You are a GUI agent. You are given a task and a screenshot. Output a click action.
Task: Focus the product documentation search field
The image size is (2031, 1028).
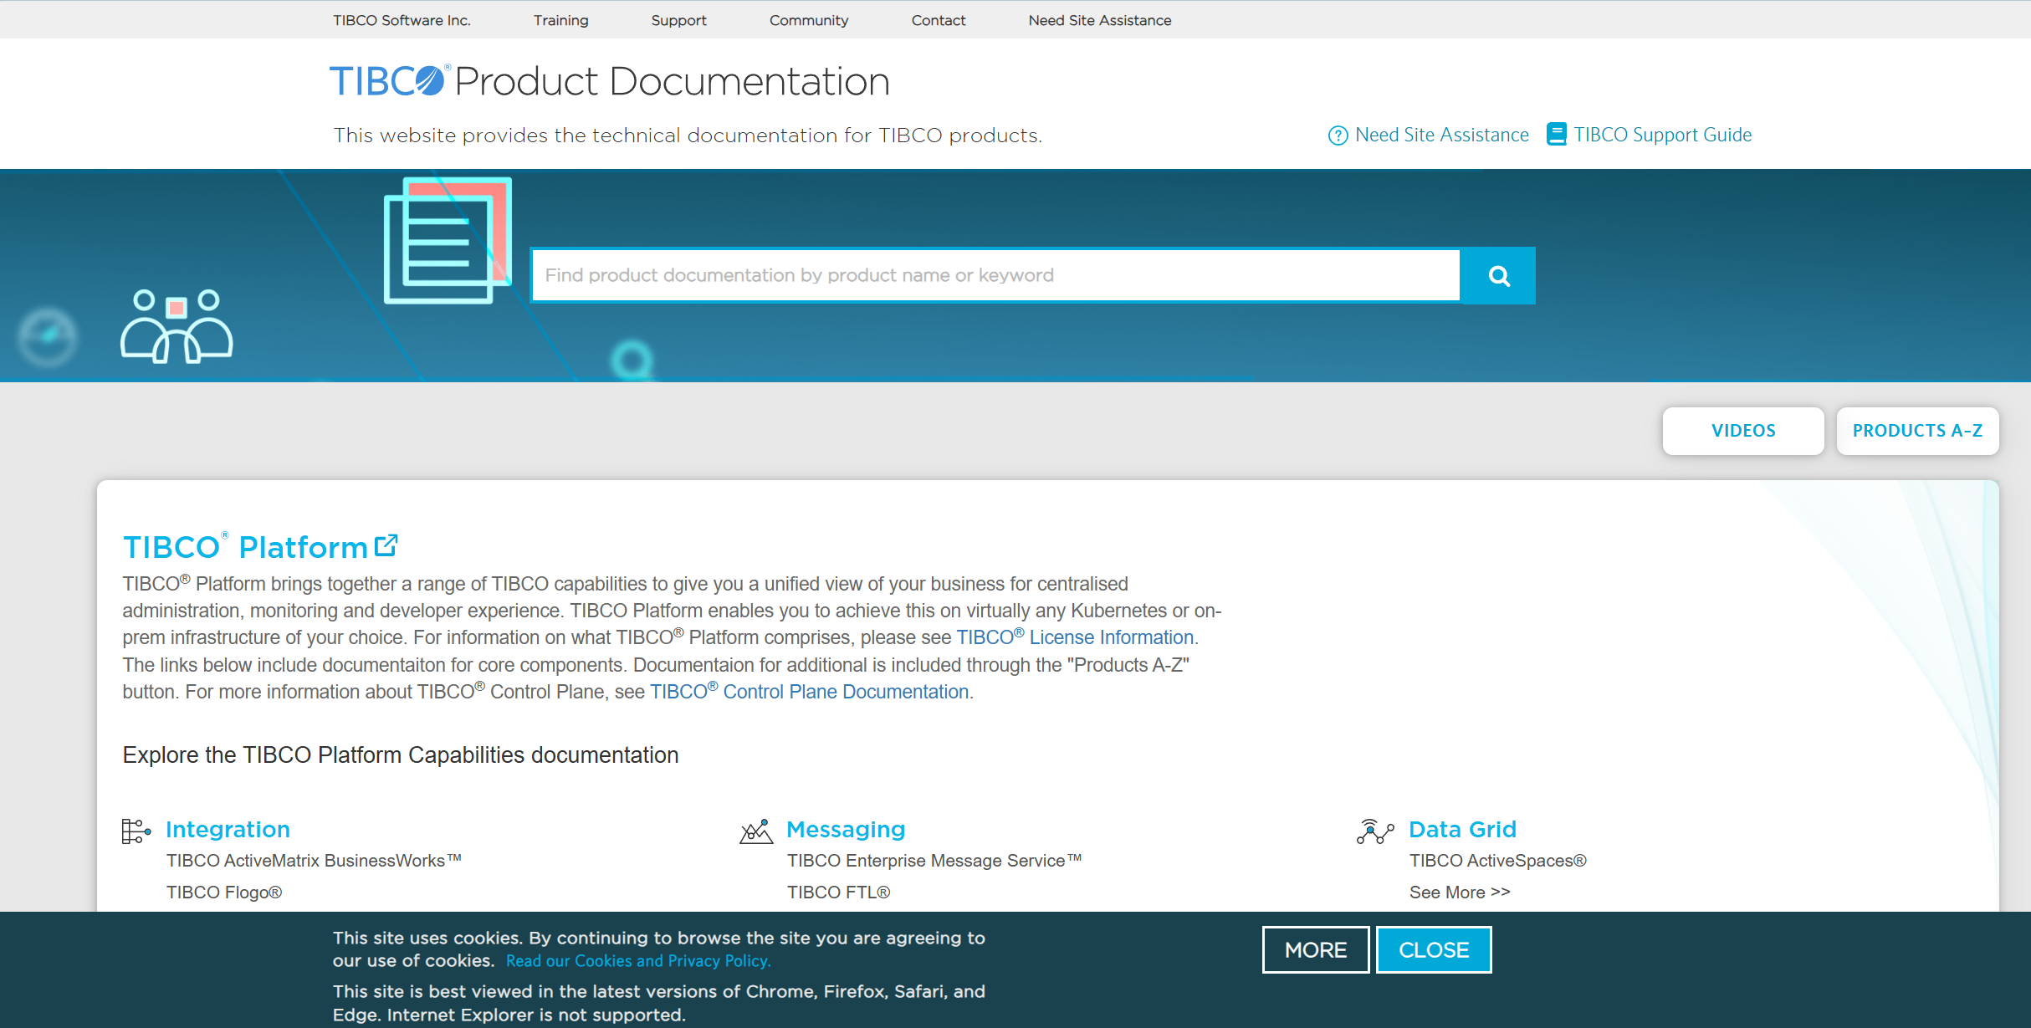995,275
